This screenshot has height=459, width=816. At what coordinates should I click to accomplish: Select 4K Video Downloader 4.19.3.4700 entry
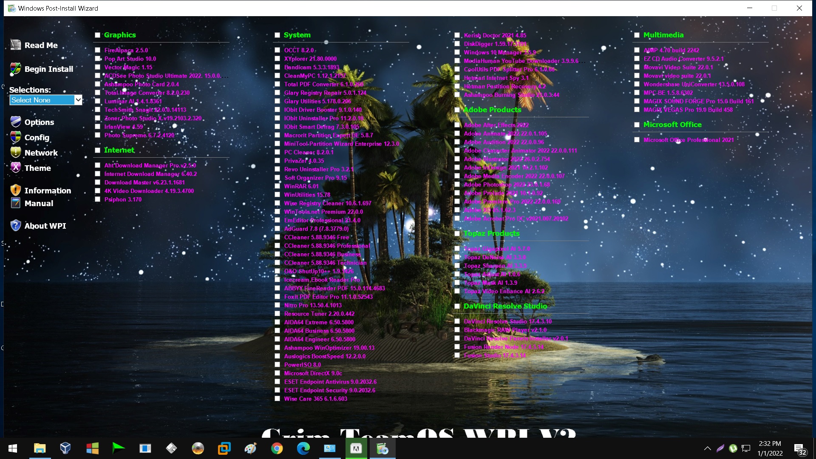click(149, 191)
